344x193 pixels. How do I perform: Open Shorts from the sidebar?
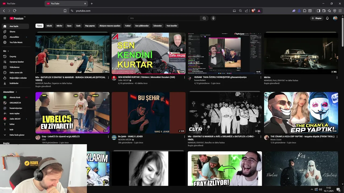(x=15, y=32)
